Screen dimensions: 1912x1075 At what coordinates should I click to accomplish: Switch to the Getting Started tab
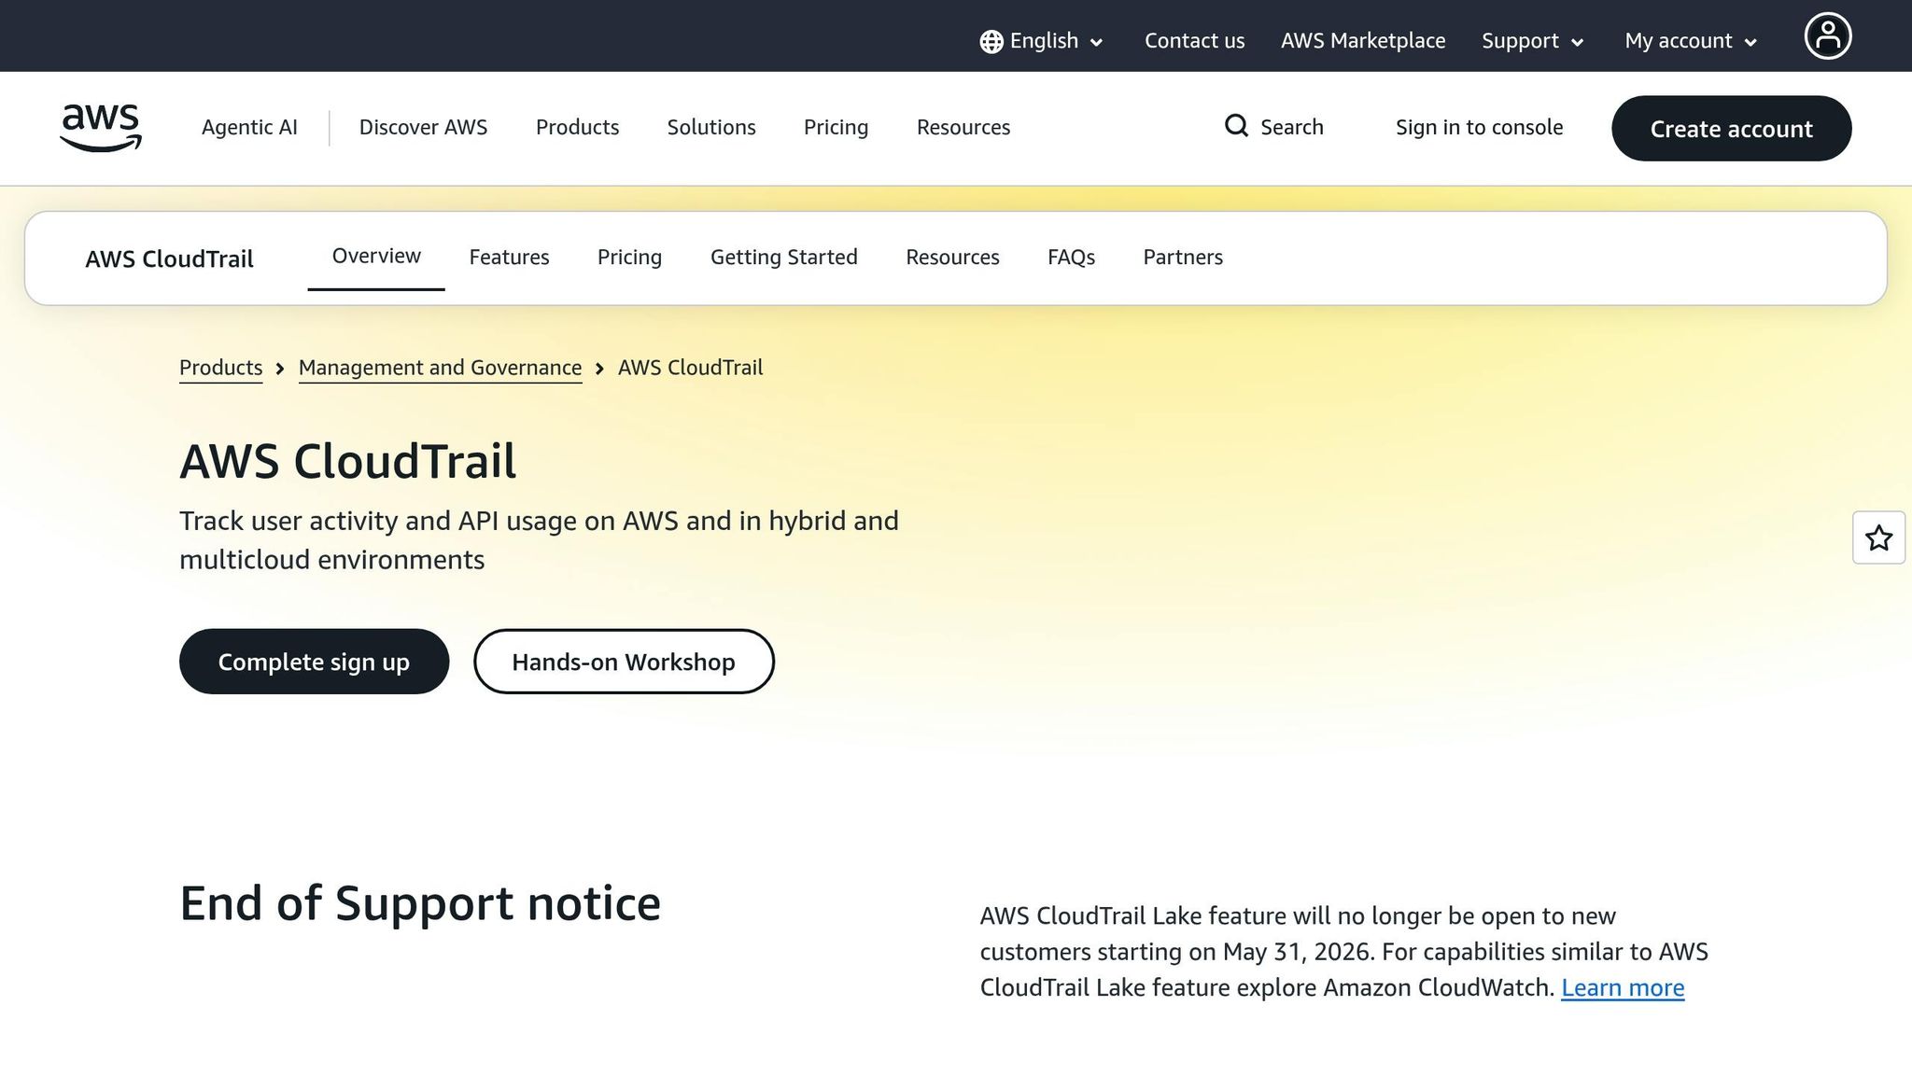pyautogui.click(x=783, y=257)
